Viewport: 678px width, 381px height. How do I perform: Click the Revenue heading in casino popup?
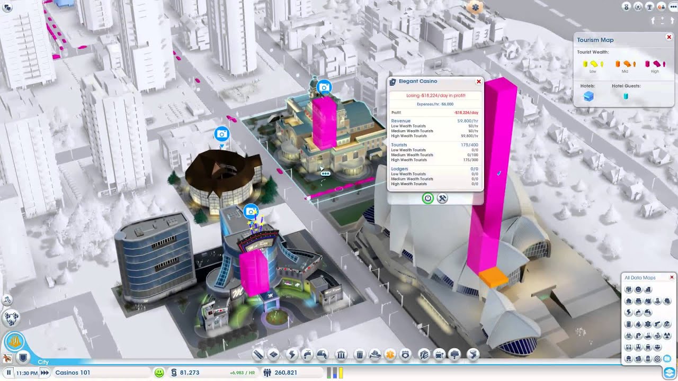[x=401, y=121]
